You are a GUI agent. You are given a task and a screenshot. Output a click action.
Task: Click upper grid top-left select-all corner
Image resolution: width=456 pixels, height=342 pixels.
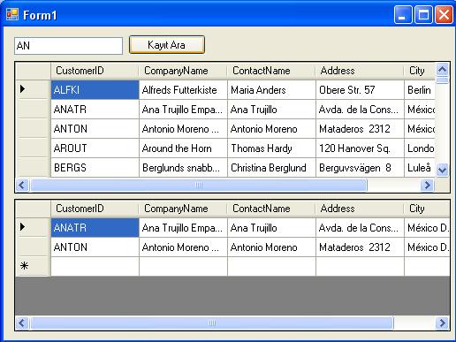tap(33, 71)
